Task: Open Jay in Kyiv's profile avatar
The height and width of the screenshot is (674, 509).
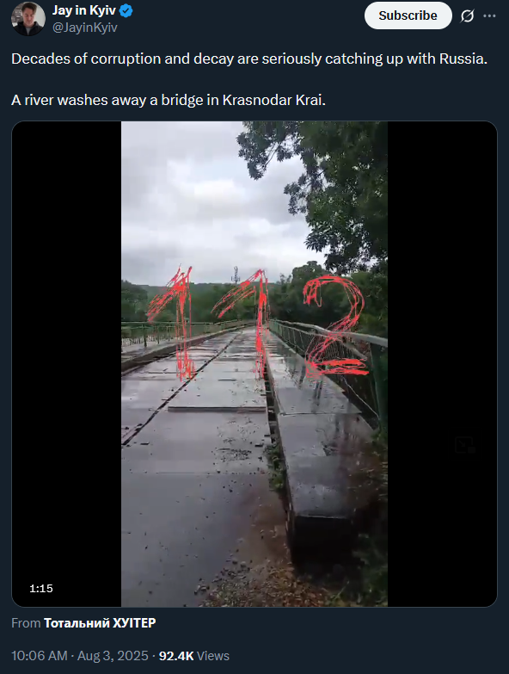Action: [28, 19]
